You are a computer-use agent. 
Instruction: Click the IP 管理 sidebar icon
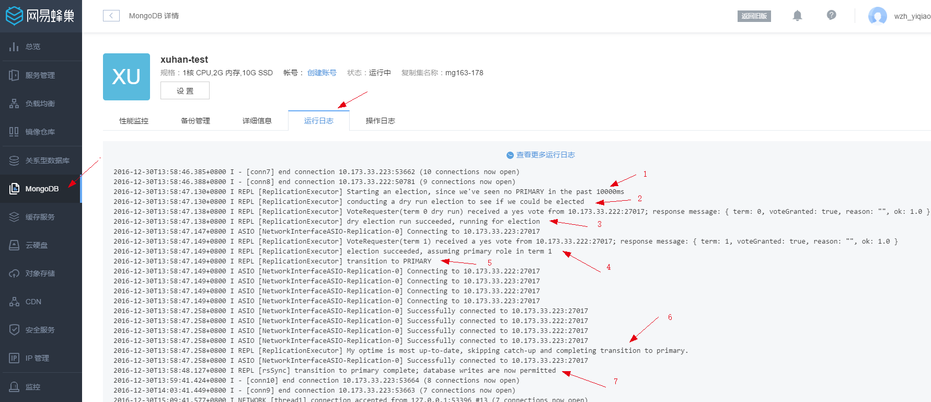click(14, 358)
